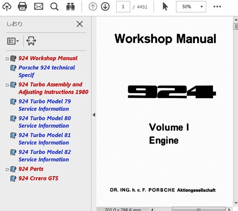Click bookmark icon beside Turbo Model 79
This screenshot has width=238, height=211.
pyautogui.click(x=13, y=102)
